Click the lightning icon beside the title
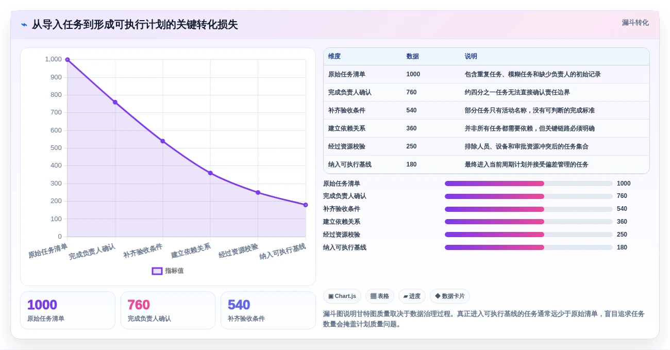Screen dimensions: 670x350 (24, 25)
